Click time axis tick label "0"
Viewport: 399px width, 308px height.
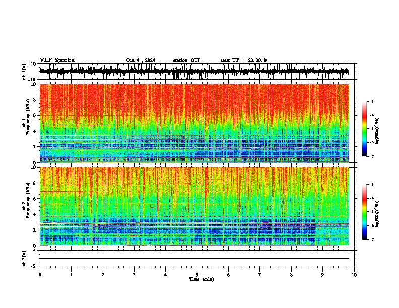point(40,275)
